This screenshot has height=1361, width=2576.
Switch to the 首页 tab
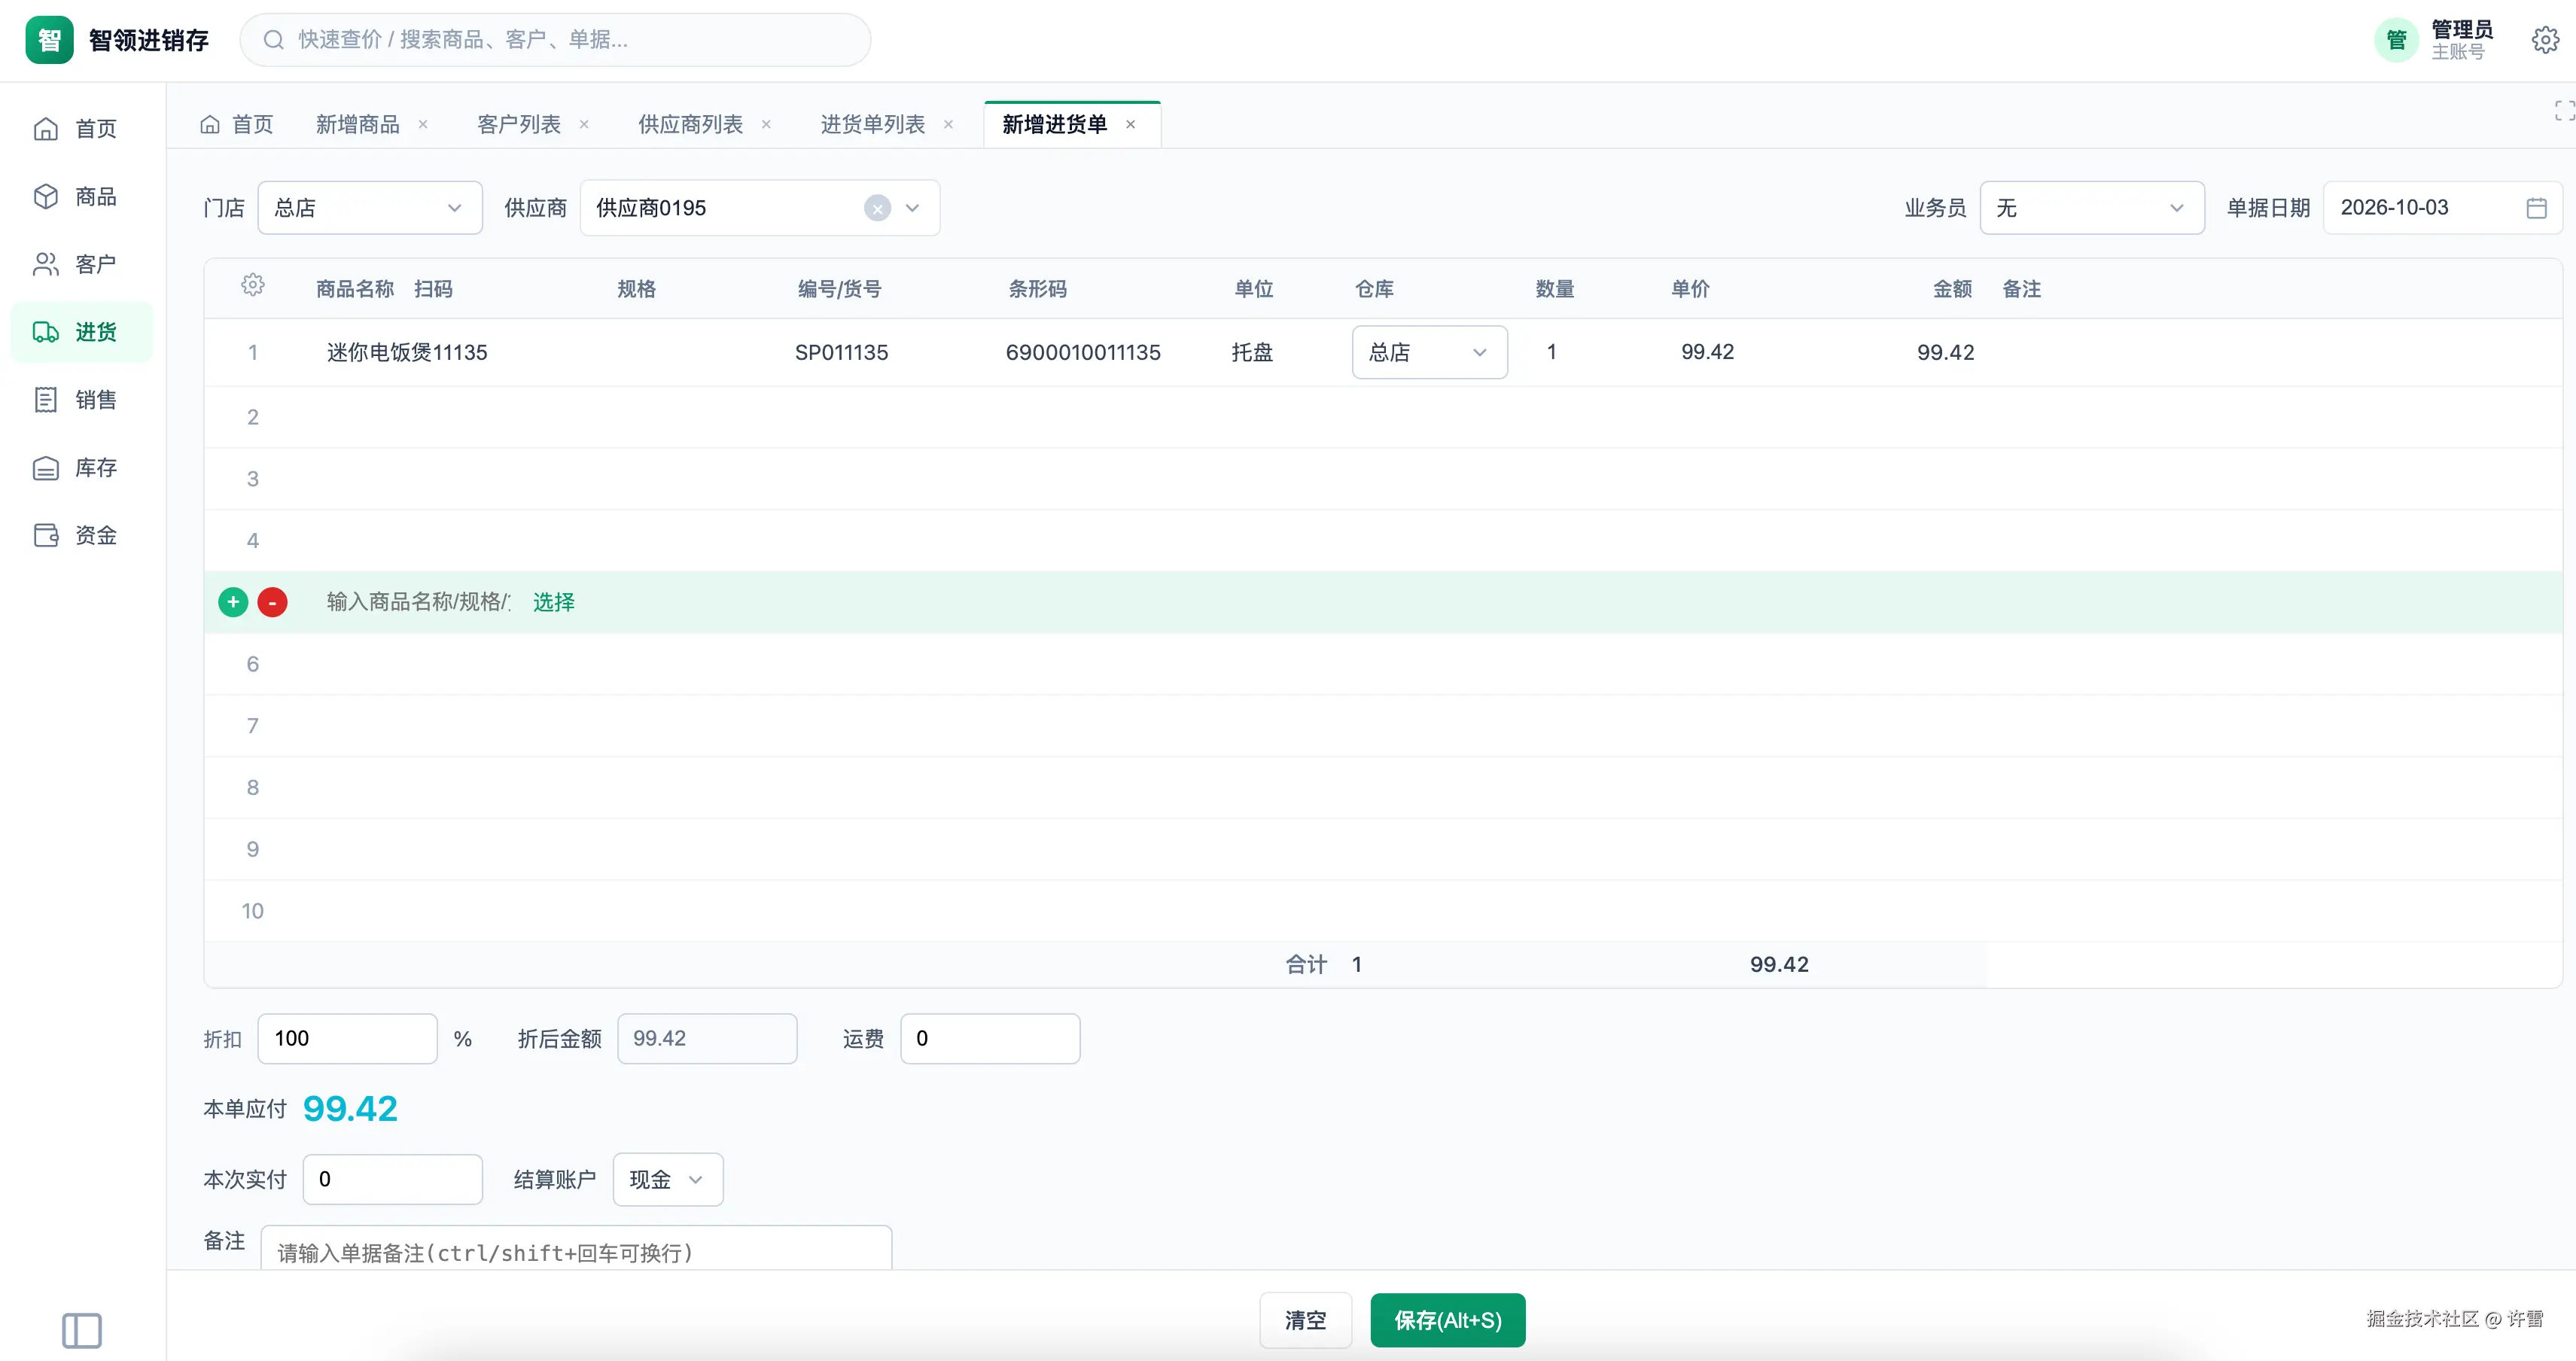[x=237, y=124]
